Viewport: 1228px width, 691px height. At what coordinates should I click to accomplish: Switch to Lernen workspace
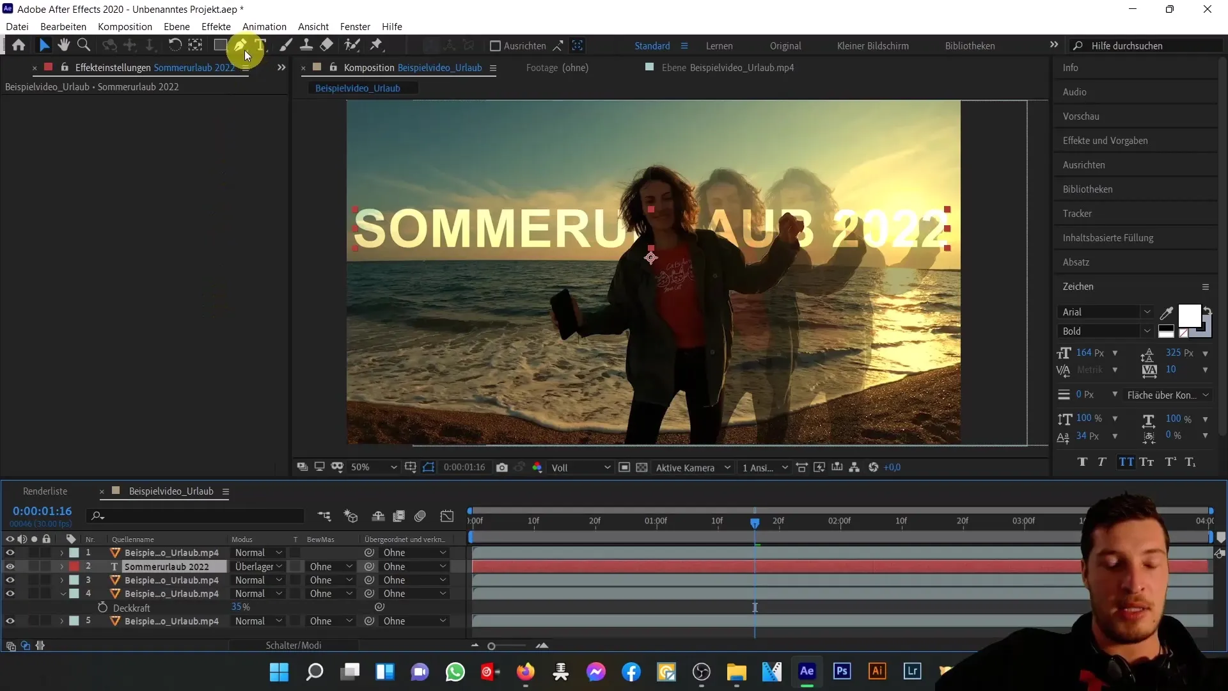(x=720, y=46)
